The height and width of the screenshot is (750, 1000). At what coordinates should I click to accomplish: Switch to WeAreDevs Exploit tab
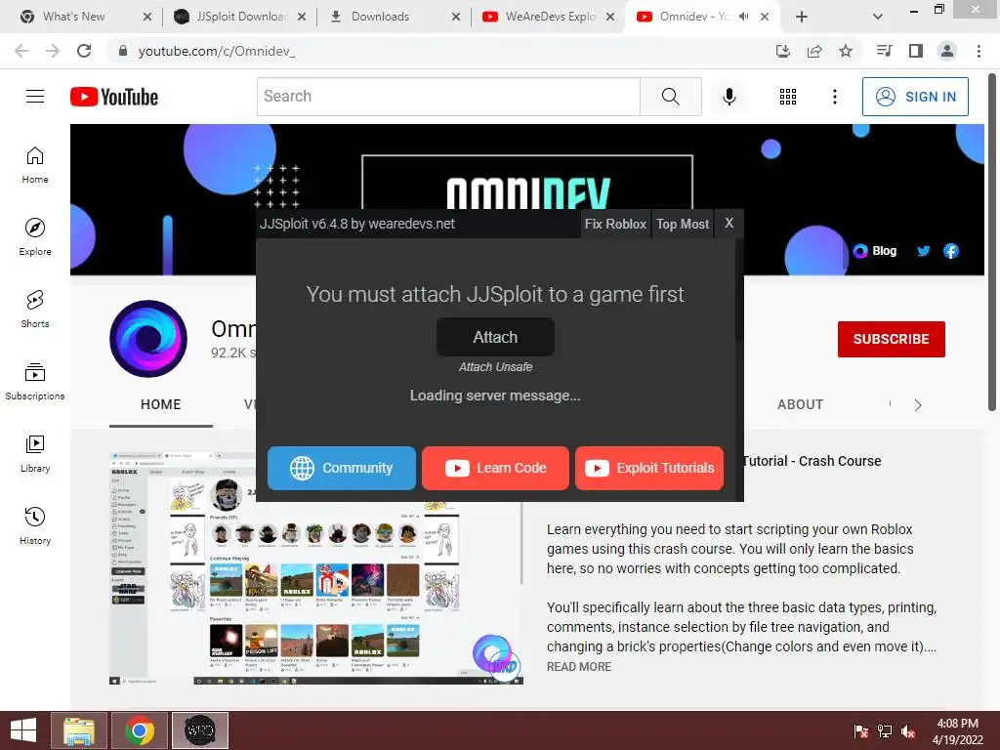click(x=550, y=17)
